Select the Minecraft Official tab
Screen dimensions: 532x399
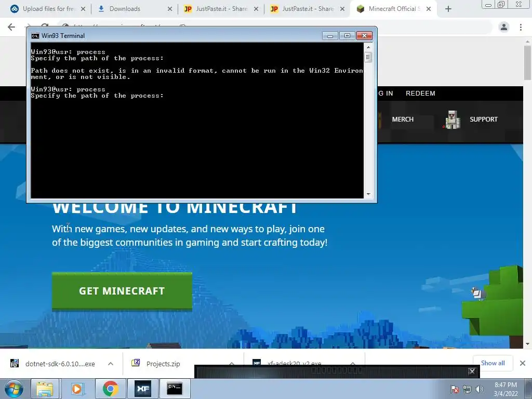pos(394,9)
